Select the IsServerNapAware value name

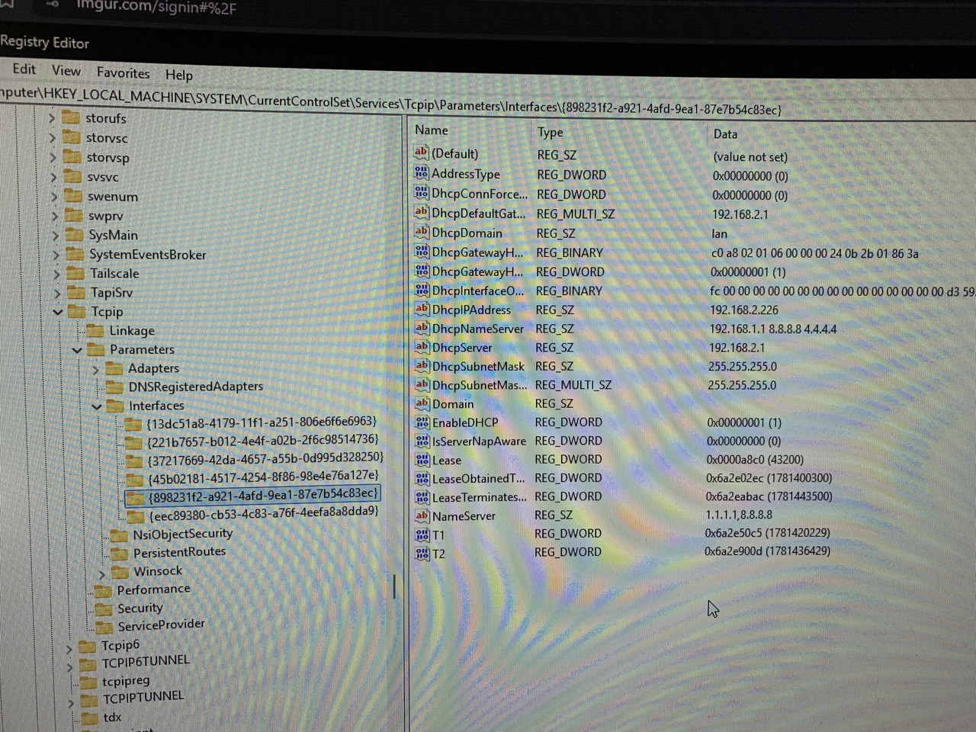(479, 441)
